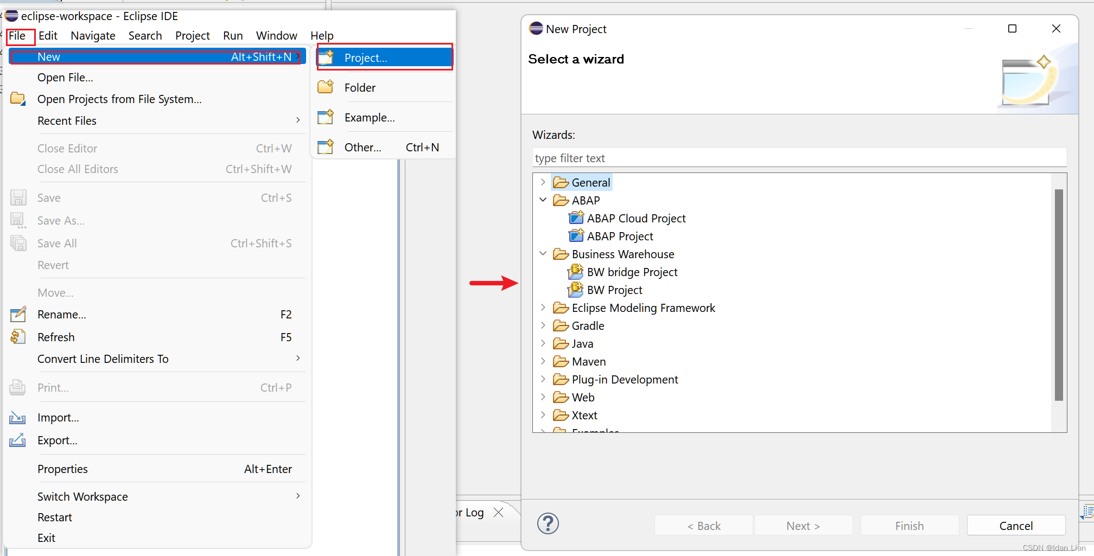The height and width of the screenshot is (556, 1094).
Task: Click the BW bridge Project icon
Action: click(576, 271)
